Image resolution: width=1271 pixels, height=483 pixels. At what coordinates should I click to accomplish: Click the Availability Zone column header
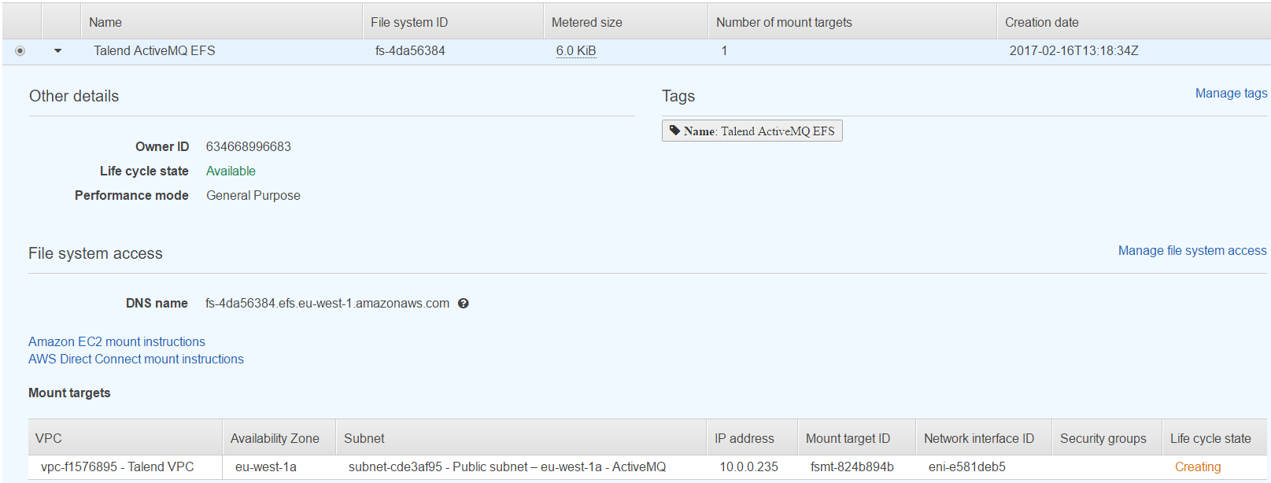tap(275, 439)
